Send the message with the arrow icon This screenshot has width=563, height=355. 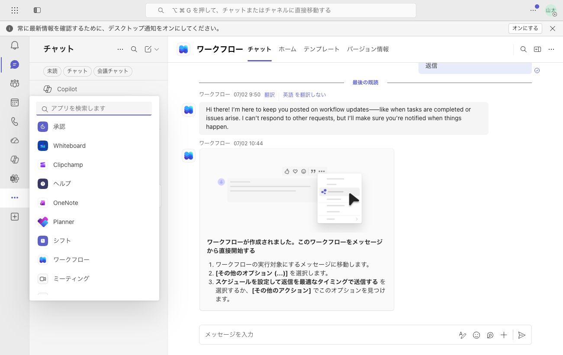[522, 335]
